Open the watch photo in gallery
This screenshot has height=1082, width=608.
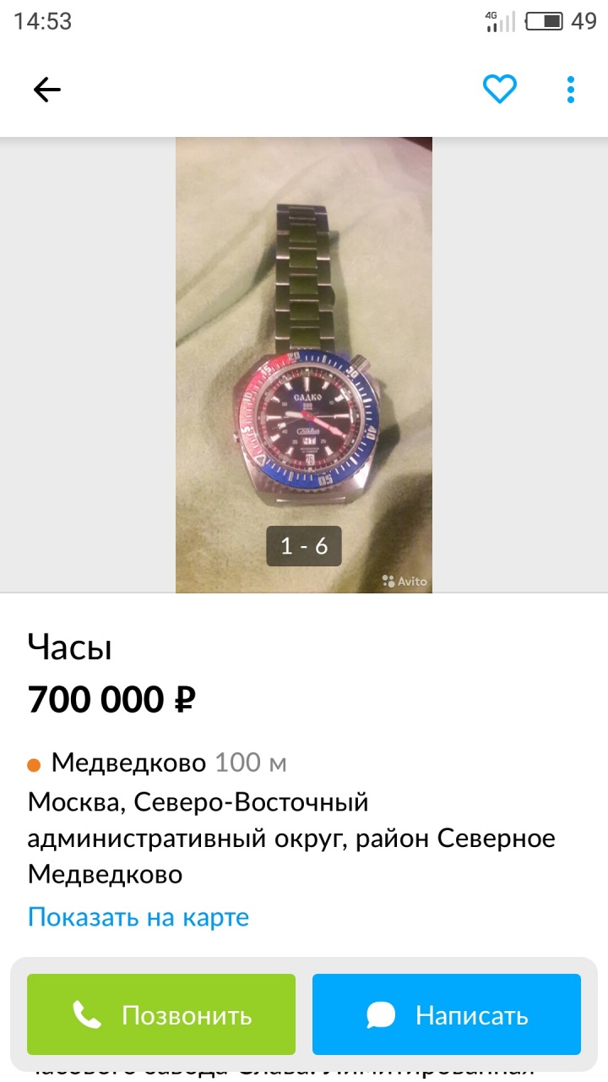(304, 365)
